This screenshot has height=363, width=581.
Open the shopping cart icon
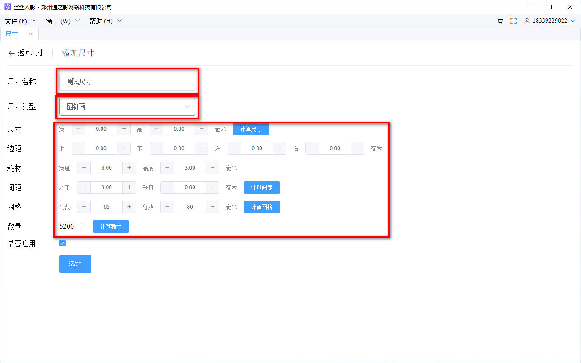pos(499,21)
